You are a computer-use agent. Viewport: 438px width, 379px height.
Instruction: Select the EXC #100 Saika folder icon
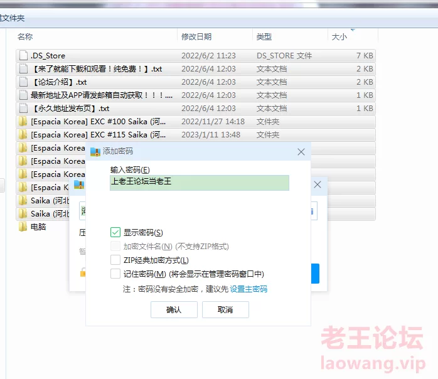23,122
